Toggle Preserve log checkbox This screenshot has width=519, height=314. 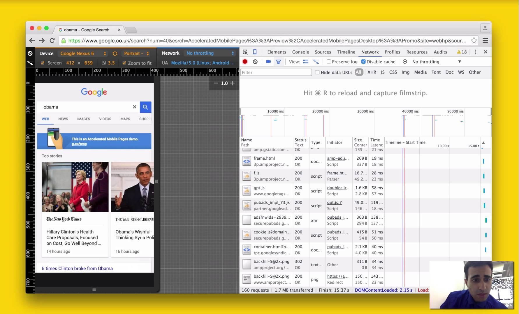point(329,62)
